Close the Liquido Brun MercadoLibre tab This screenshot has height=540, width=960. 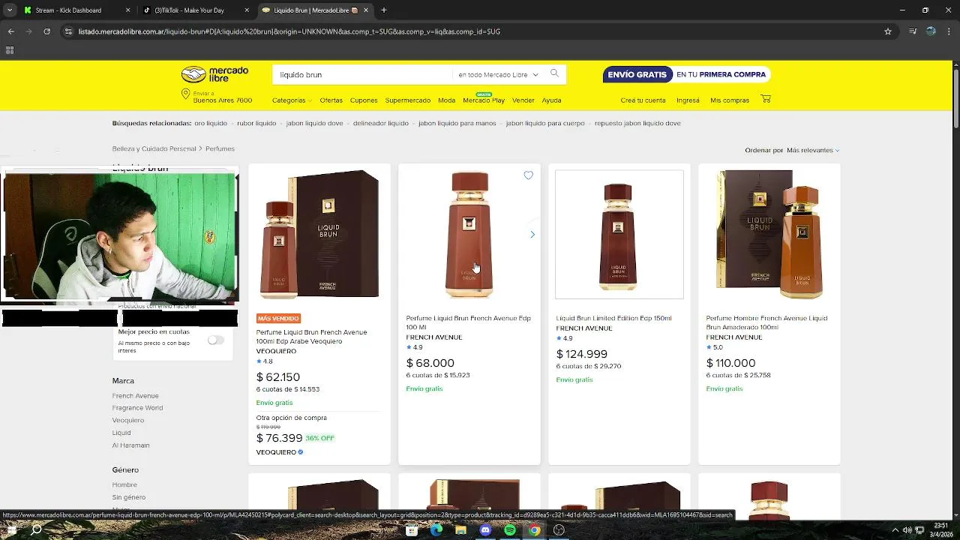click(367, 10)
